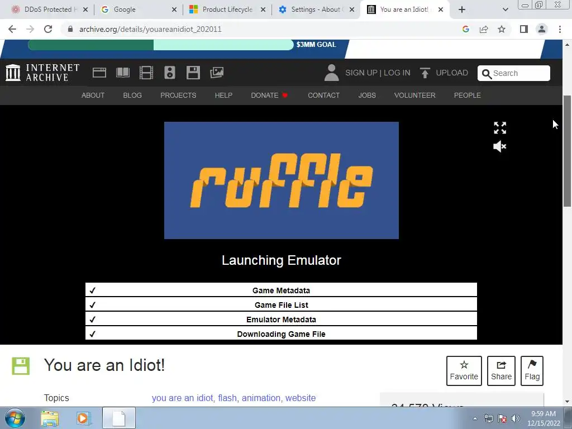This screenshot has width=572, height=429.
Task: Open the 'website' topic link
Action: pyautogui.click(x=301, y=398)
